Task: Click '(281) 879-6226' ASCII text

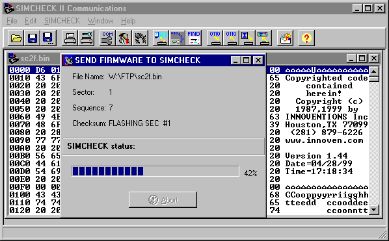Action: tap(327, 133)
